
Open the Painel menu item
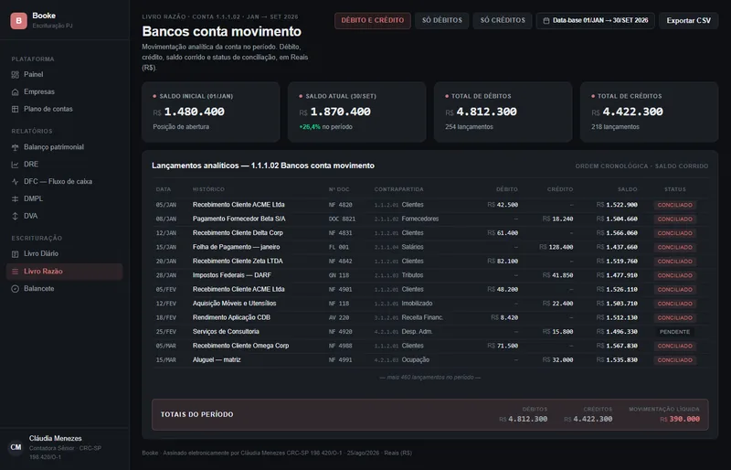click(64, 75)
